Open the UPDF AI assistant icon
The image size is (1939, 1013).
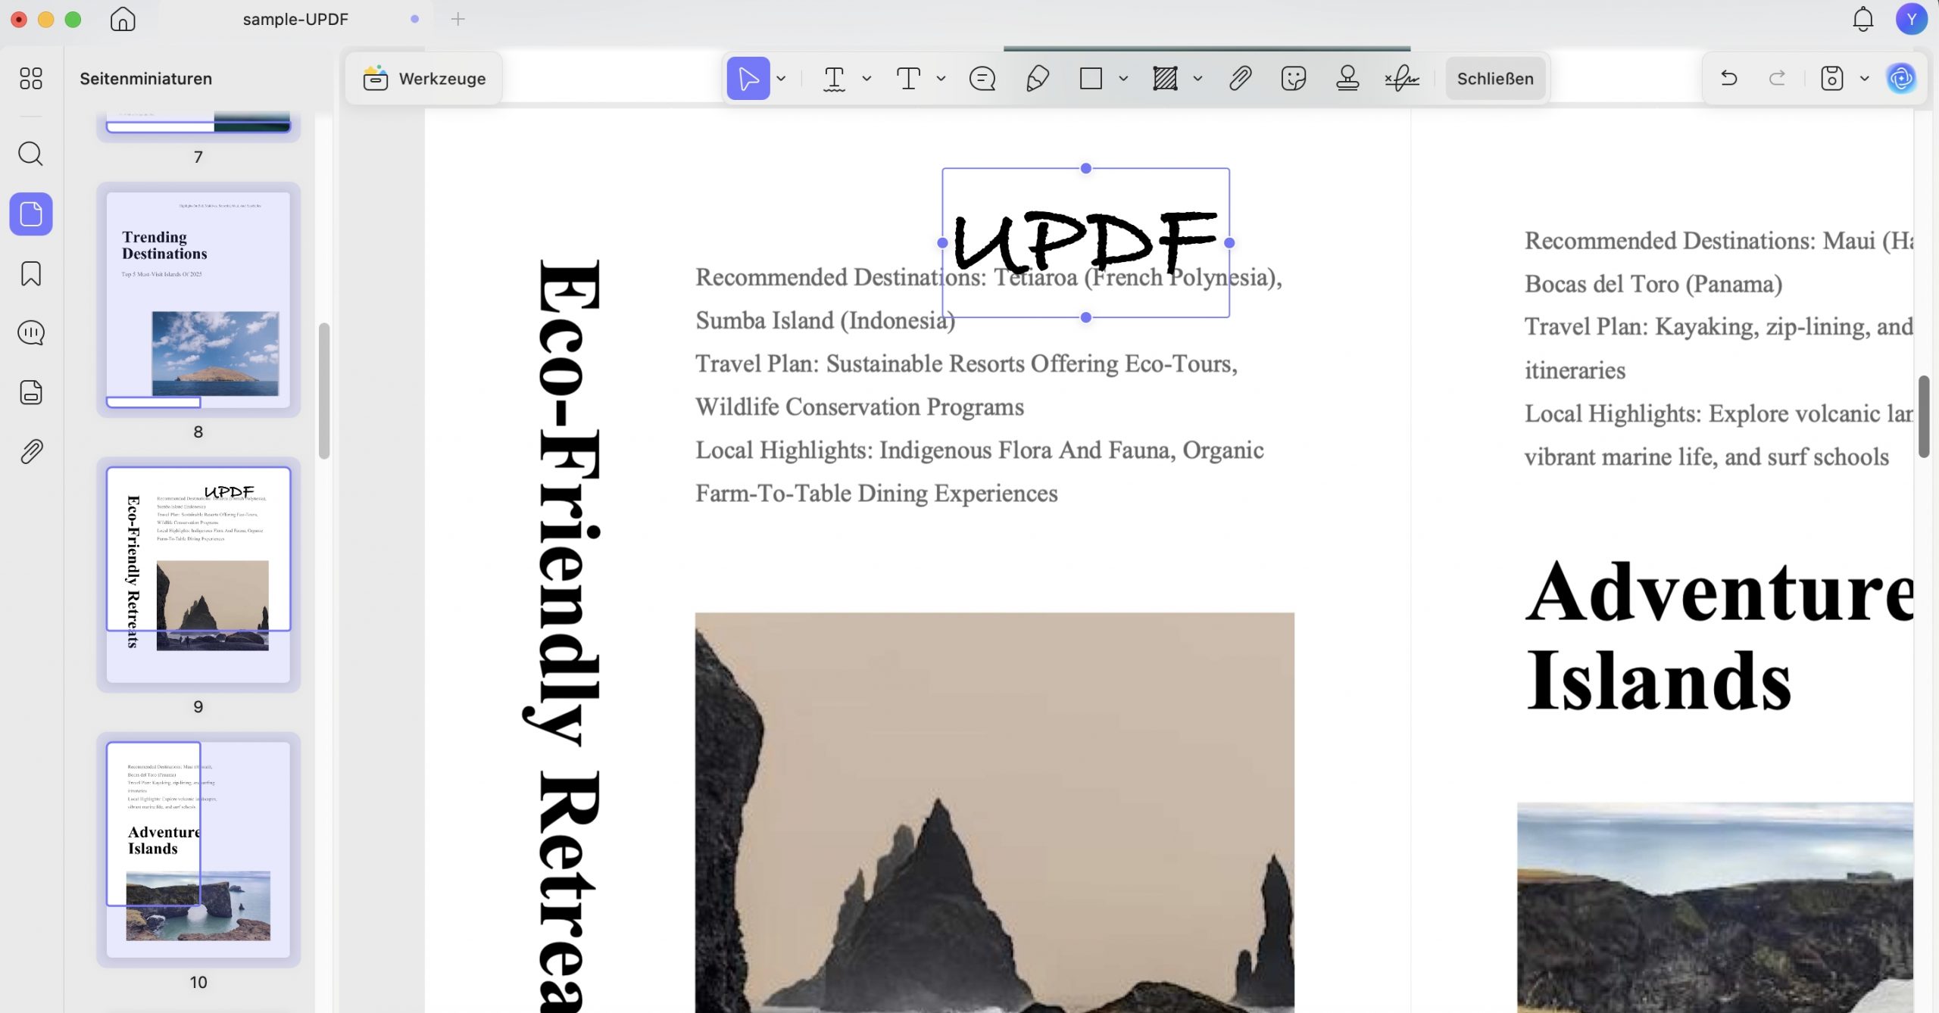tap(1900, 78)
